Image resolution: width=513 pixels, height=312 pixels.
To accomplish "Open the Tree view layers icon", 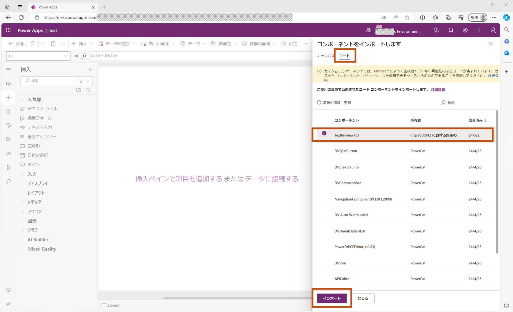I will 8,83.
